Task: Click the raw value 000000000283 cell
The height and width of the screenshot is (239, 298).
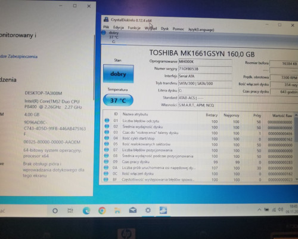Action: (280, 163)
